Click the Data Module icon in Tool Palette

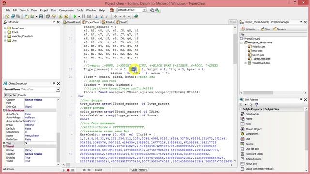pos(242,114)
